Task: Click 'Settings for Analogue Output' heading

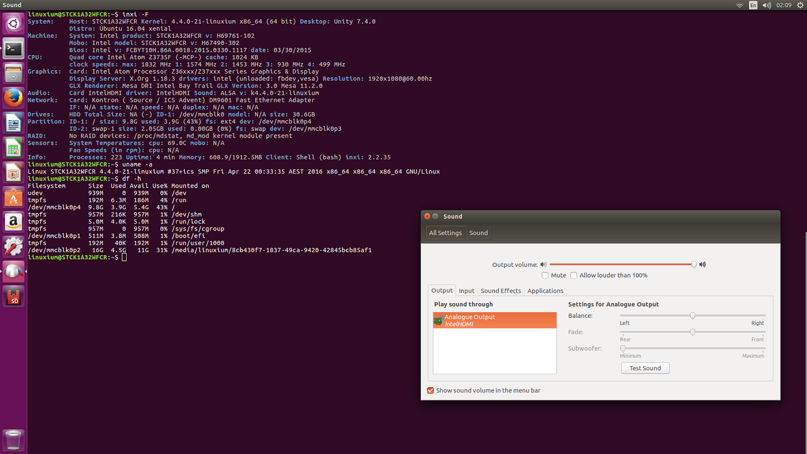Action: [x=613, y=304]
